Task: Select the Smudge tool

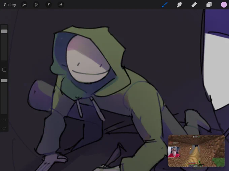Action: click(x=179, y=5)
